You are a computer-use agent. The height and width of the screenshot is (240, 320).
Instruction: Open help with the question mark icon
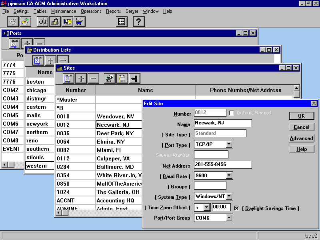click(138, 22)
